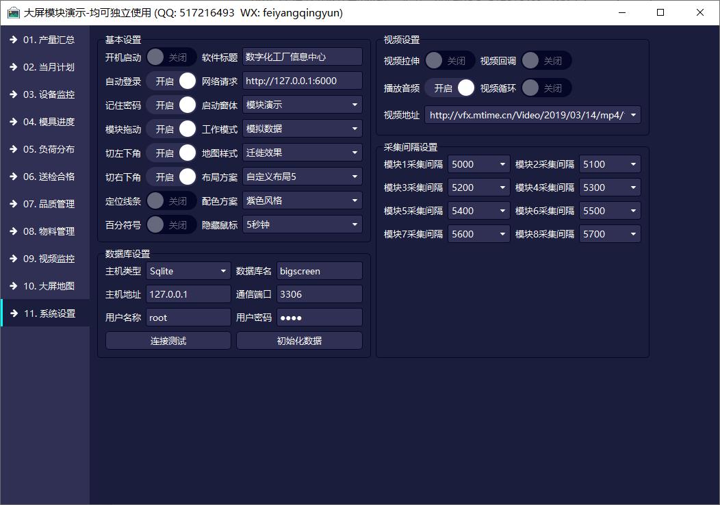The width and height of the screenshot is (720, 505).
Task: Click the arrow icon beside 10. 大屏地图
Action: 13,286
